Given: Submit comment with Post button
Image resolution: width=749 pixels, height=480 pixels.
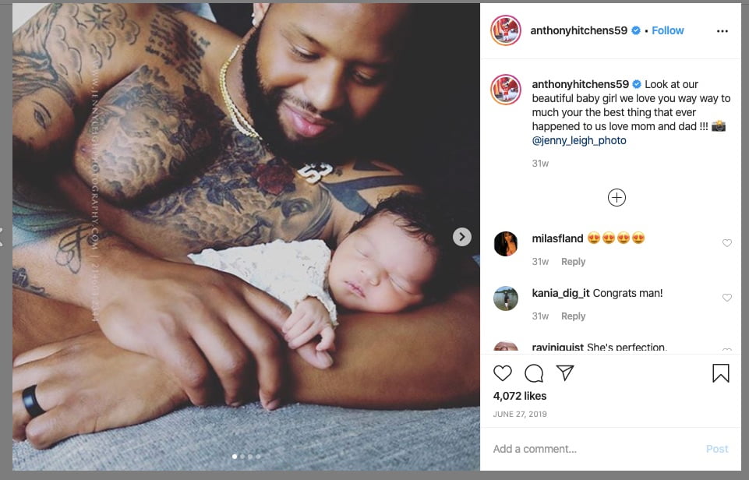Looking at the screenshot, I should coord(716,449).
